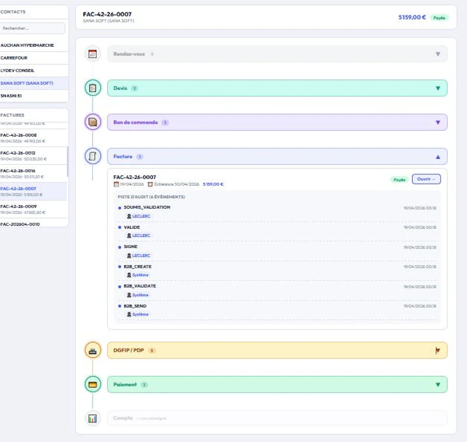Click the Factures list scrollbar
This screenshot has height=442, width=467.
68,162
